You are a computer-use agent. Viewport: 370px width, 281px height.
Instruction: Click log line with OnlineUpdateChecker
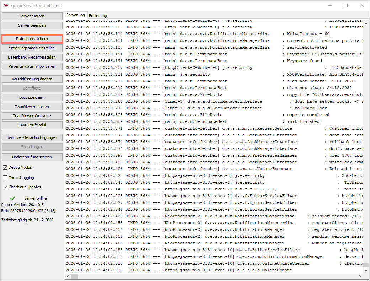pos(214,263)
